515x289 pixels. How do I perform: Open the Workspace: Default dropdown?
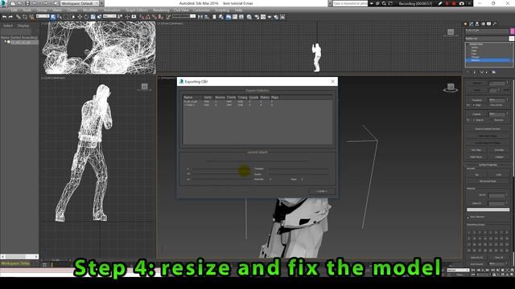(80, 3)
